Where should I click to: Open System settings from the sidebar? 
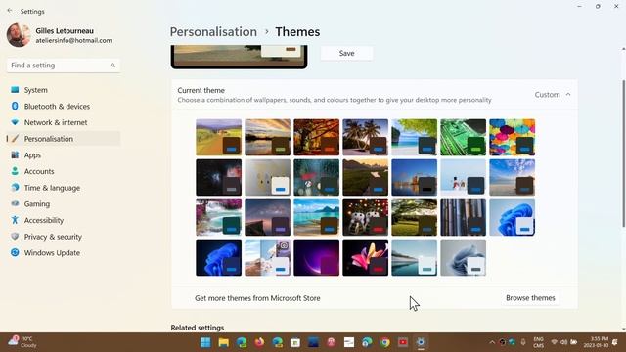pos(64,90)
